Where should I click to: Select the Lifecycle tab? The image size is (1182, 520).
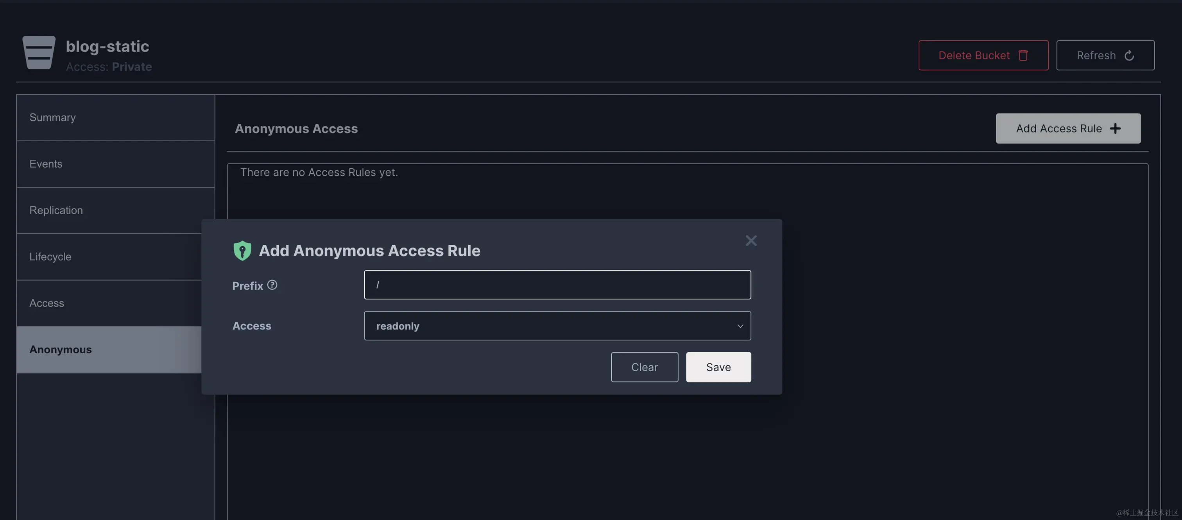(x=109, y=256)
